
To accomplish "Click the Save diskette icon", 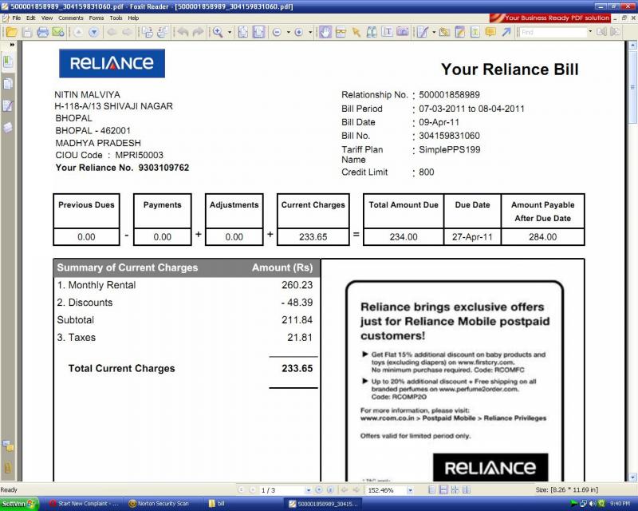I will click(27, 32).
